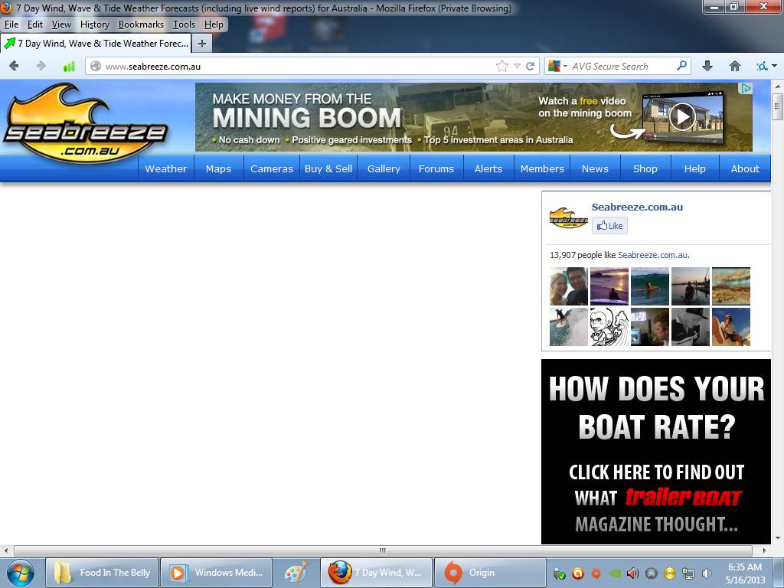Play the mining boom video ad
Screen dimensions: 784x588
click(681, 117)
